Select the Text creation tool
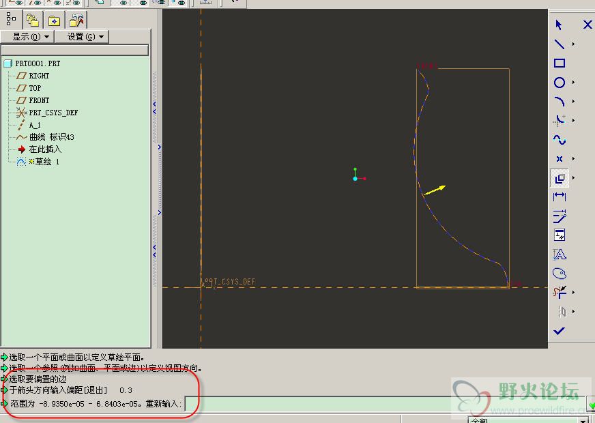595x423 pixels. (560, 254)
